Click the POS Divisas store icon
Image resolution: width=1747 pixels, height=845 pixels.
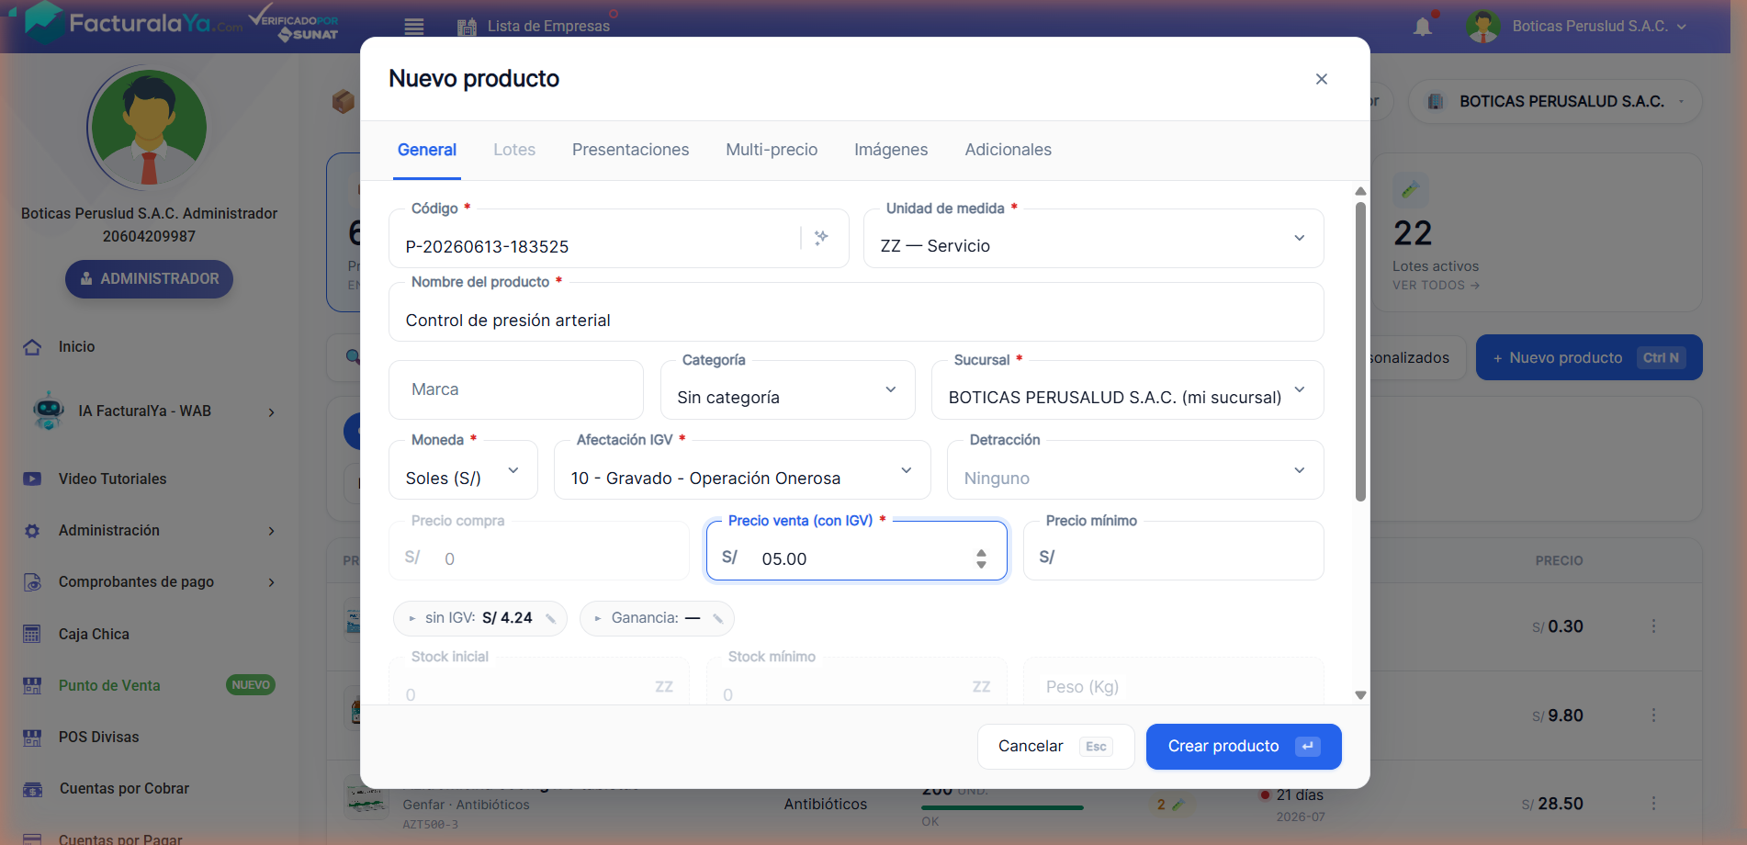(x=32, y=737)
